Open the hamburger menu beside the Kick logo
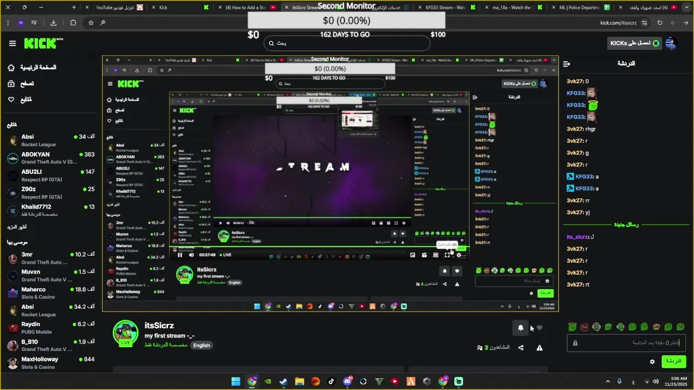 click(x=12, y=43)
